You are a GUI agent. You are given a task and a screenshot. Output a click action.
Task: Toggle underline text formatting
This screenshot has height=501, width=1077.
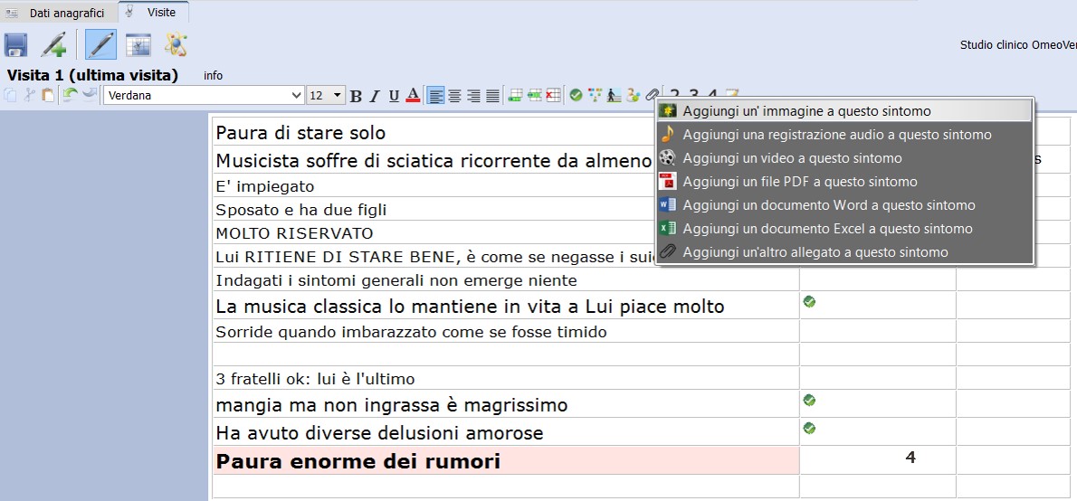[x=394, y=96]
